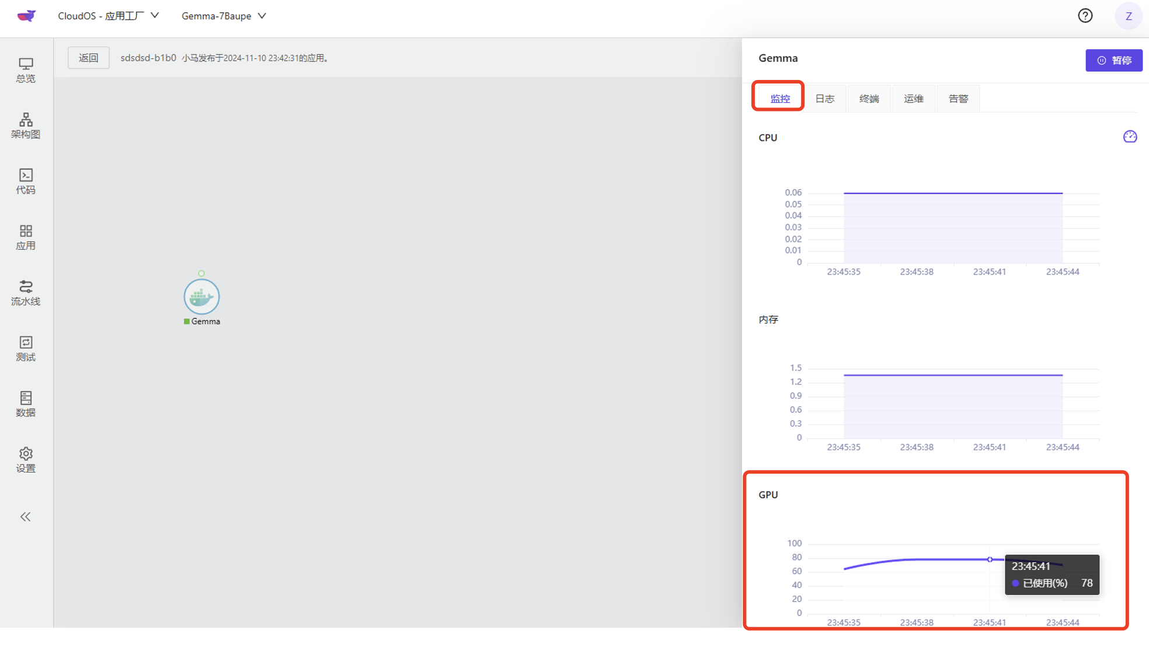This screenshot has width=1149, height=647.
Task: Expand the Gemma-7Baupe project dropdown
Action: (224, 16)
